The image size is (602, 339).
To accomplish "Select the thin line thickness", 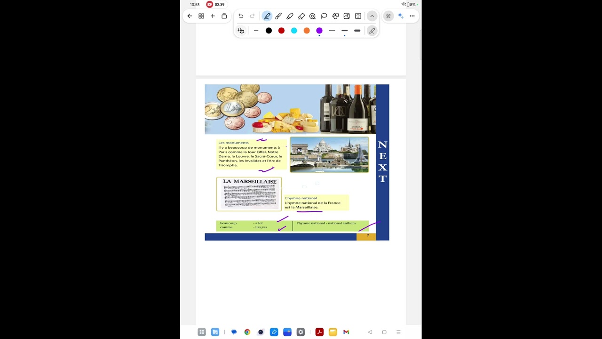I will (x=332, y=31).
